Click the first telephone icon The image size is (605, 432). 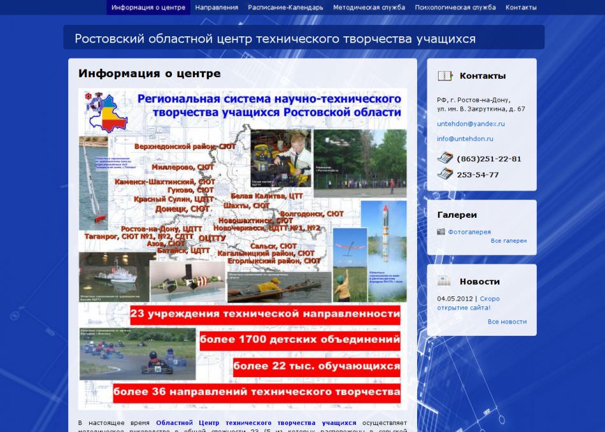445,159
